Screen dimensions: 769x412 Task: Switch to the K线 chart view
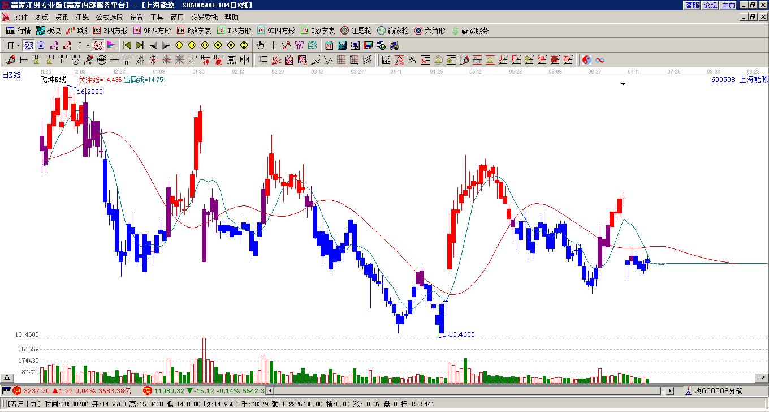click(77, 31)
